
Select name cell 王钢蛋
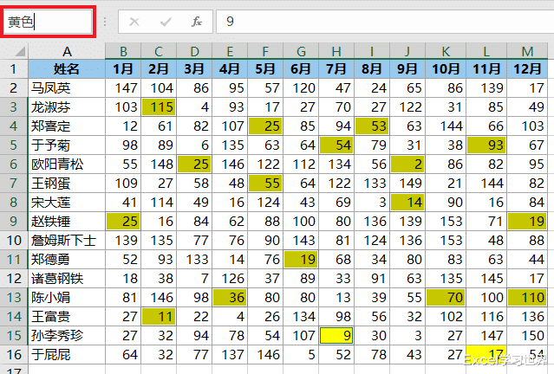pyautogui.click(x=67, y=184)
